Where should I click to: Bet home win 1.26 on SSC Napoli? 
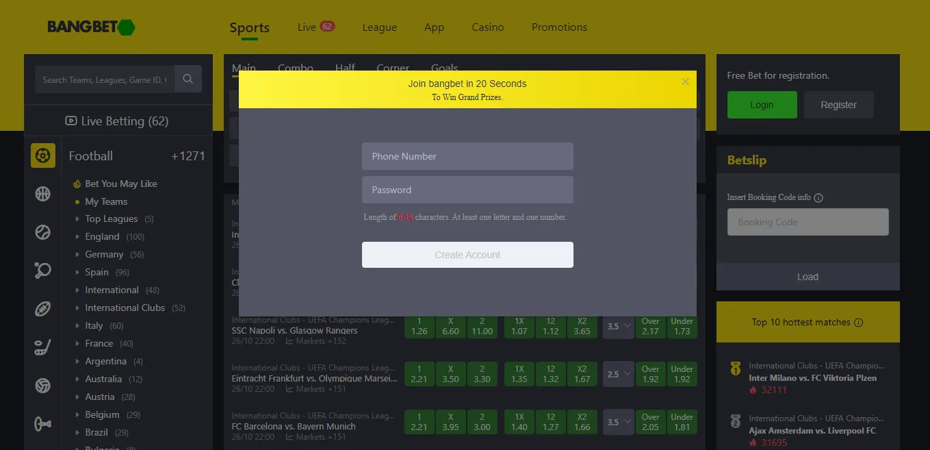[419, 327]
